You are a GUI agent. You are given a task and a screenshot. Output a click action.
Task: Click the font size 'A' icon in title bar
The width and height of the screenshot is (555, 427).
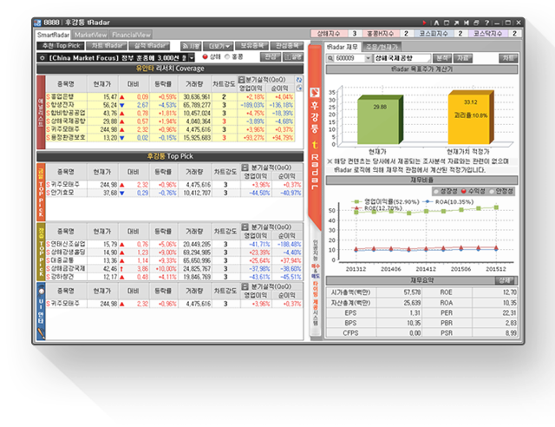(437, 23)
